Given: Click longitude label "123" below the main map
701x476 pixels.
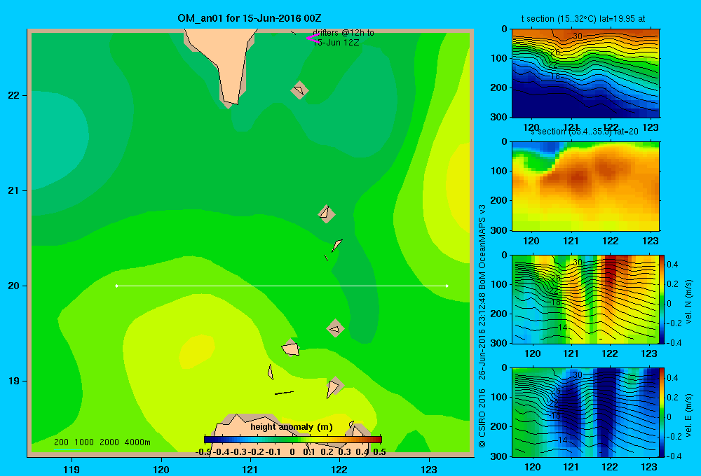Looking at the screenshot, I should pos(429,469).
